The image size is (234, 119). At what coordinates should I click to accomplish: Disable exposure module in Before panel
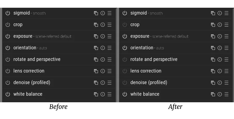pyautogui.click(x=8, y=36)
